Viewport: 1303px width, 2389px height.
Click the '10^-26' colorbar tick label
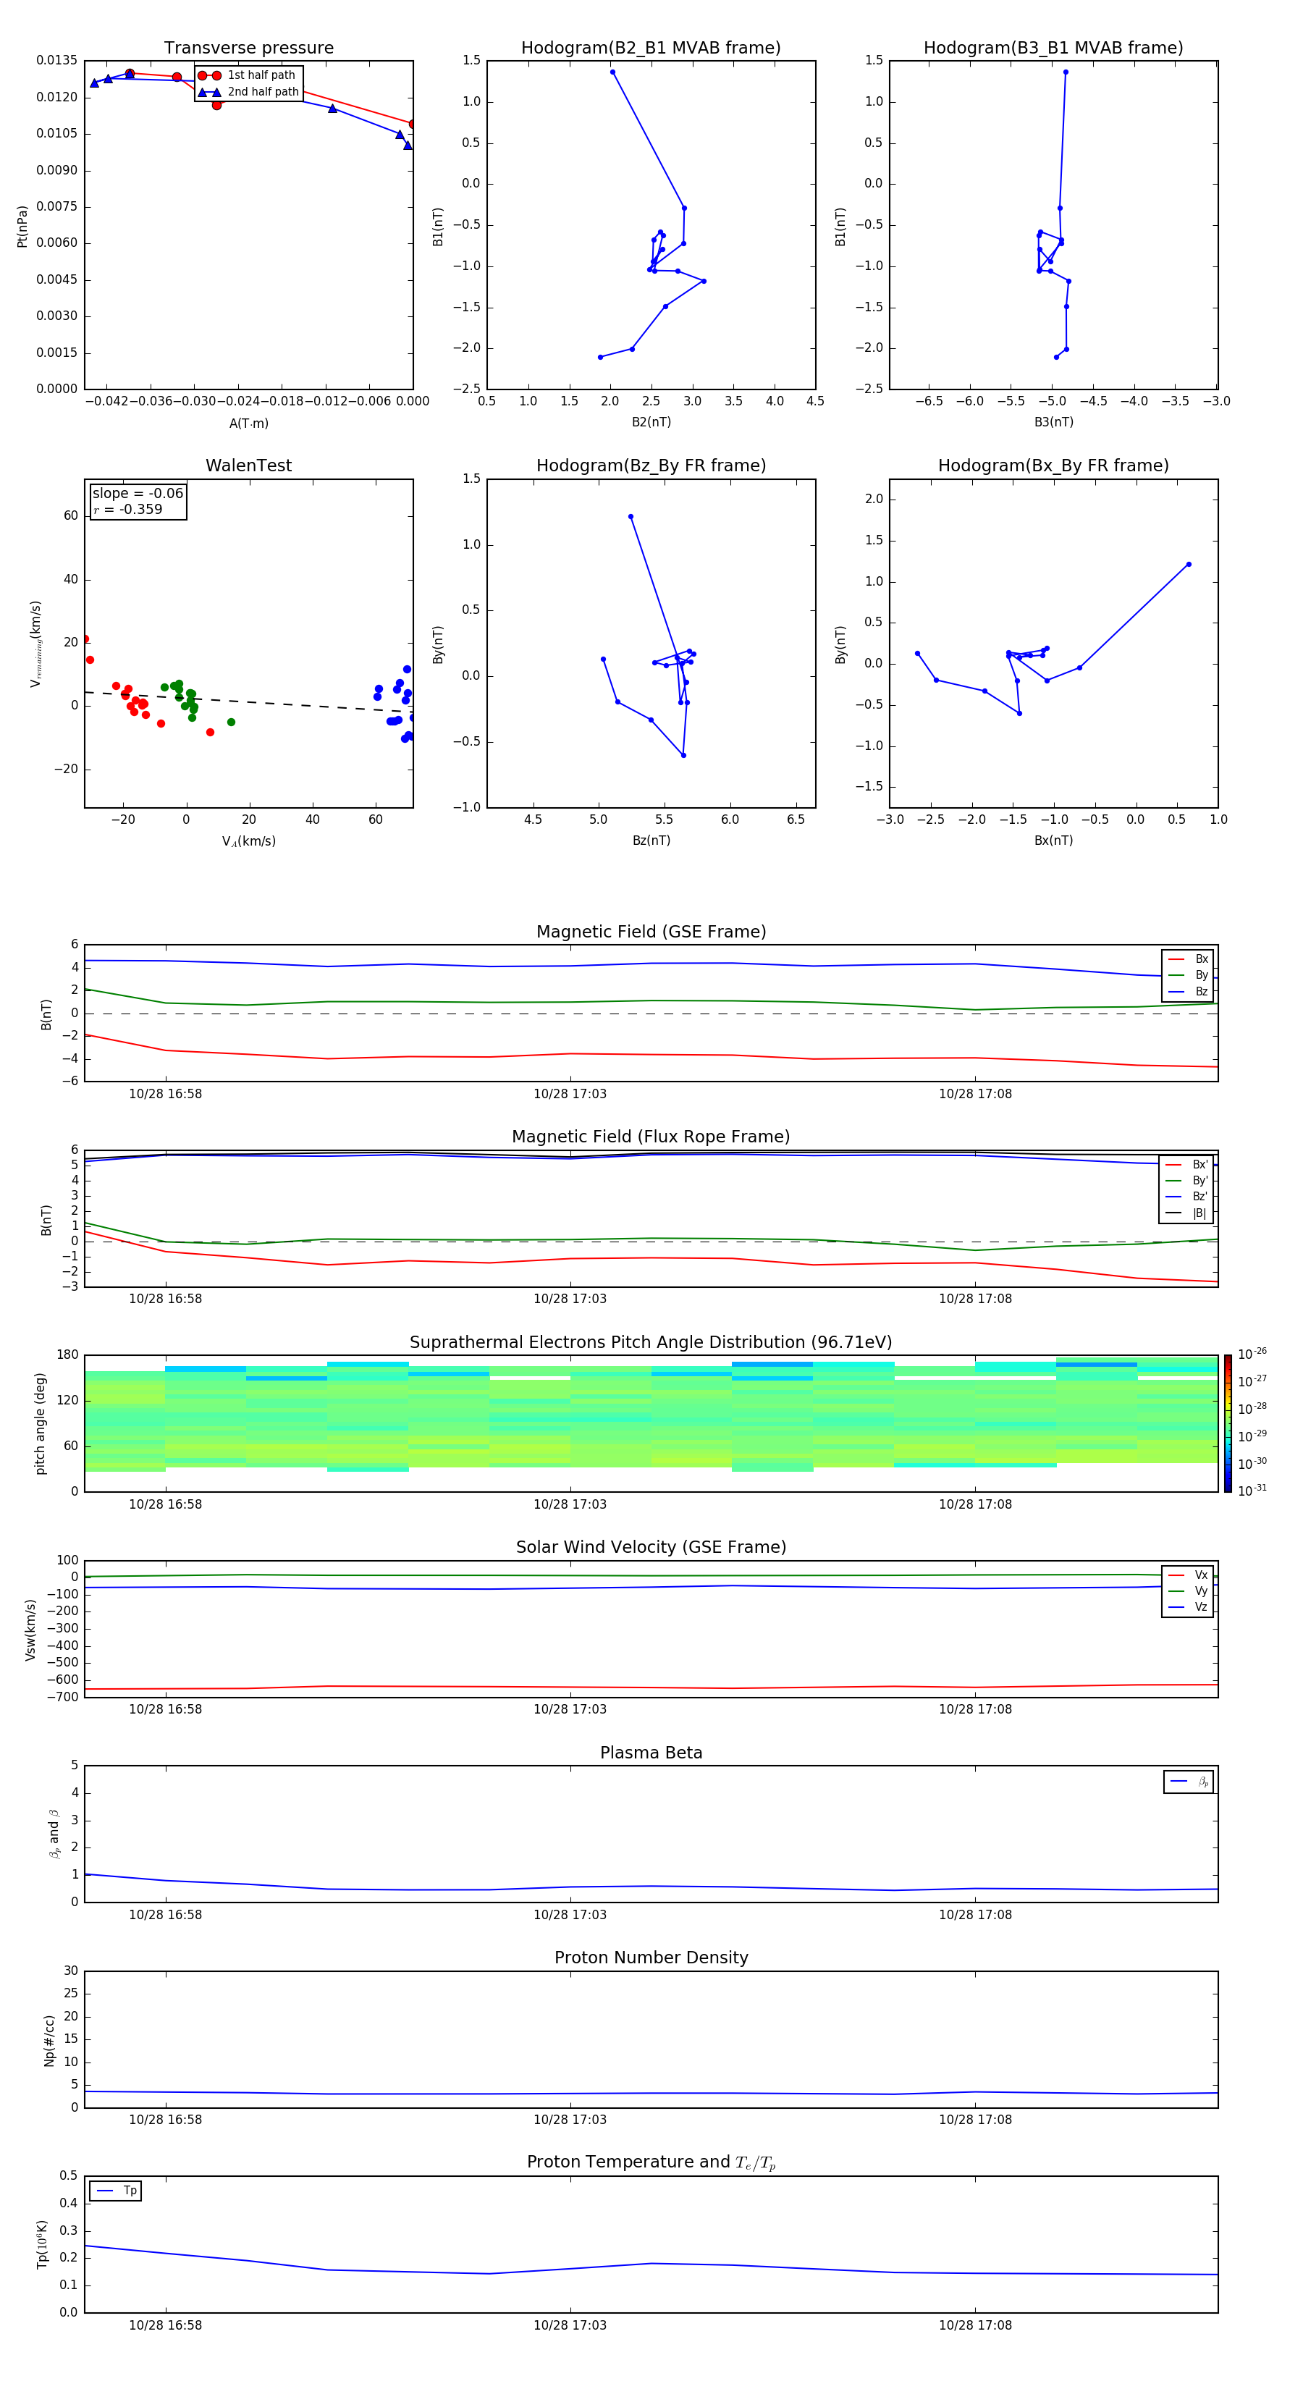coord(1252,1354)
